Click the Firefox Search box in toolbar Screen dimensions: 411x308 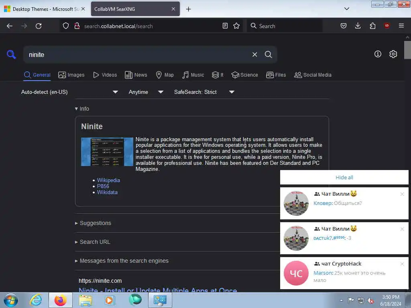pyautogui.click(x=285, y=26)
